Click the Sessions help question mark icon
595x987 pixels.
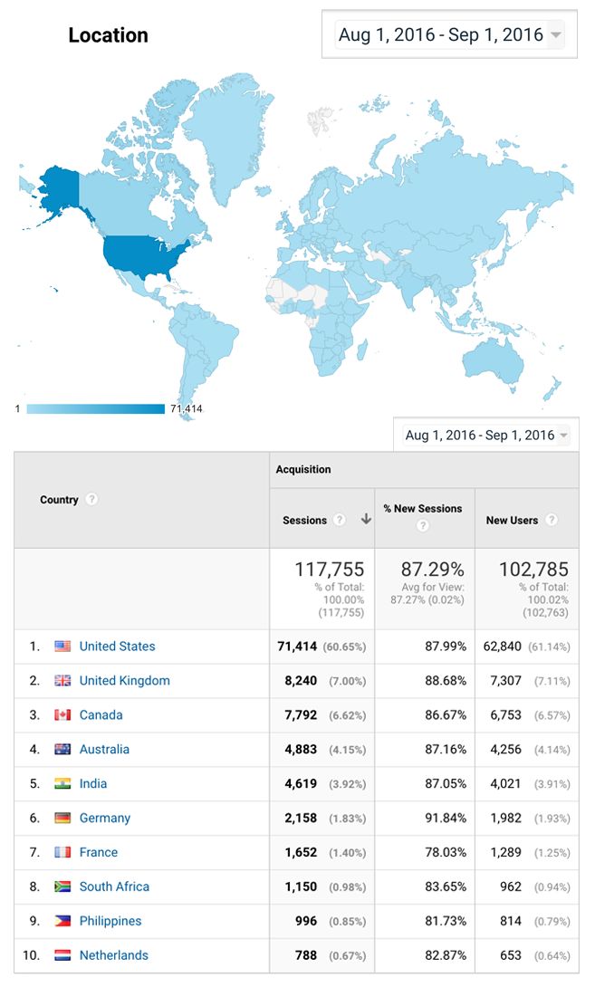click(340, 520)
